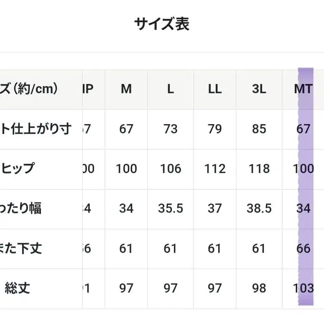Screen dimensions: 324x324
Task: Click the サイズ表 heading
Action: (x=162, y=24)
